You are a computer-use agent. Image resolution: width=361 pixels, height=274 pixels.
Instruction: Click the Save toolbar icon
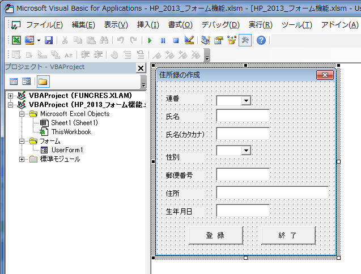(49, 41)
